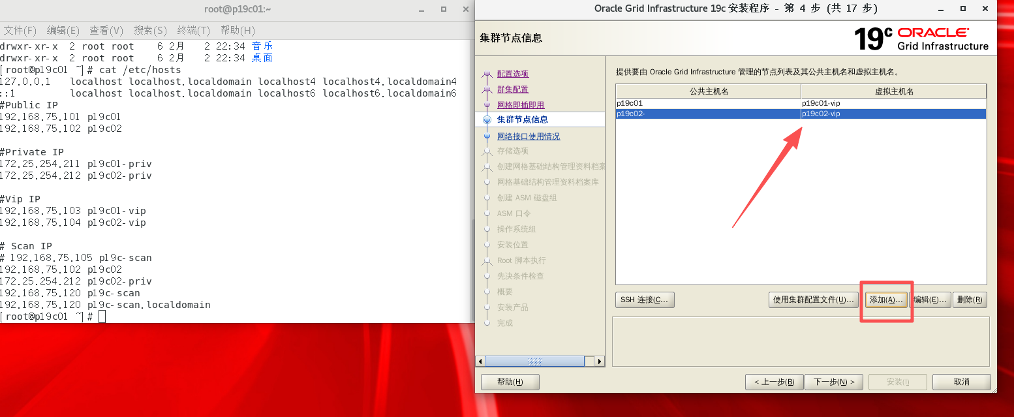The width and height of the screenshot is (1014, 417).
Task: Select the 创建 ASM 磁盘组 step
Action: (x=527, y=198)
